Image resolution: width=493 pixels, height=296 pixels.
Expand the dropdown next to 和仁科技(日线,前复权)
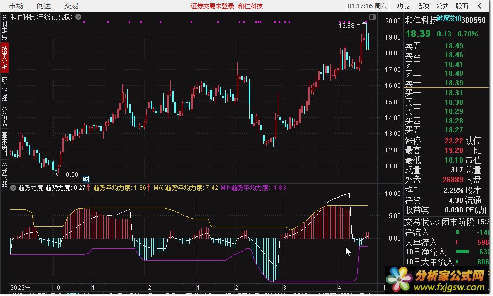[78, 17]
